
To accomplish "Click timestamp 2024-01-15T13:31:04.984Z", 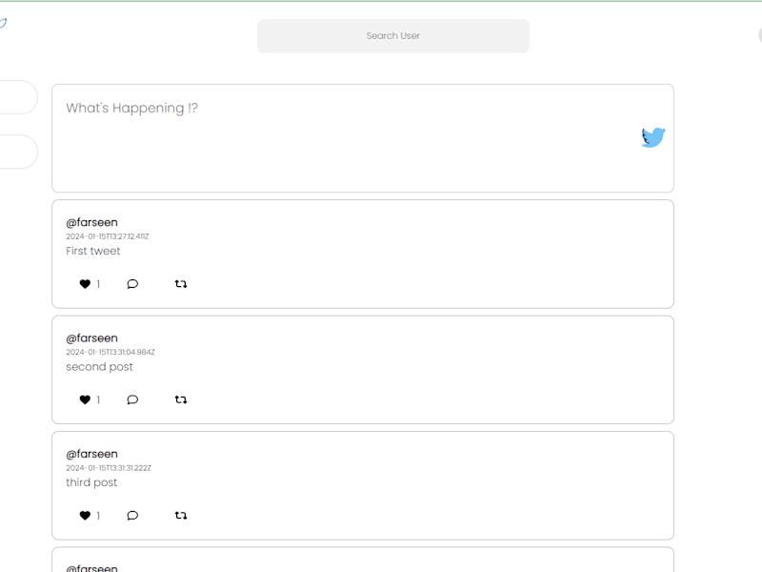I will pos(110,352).
